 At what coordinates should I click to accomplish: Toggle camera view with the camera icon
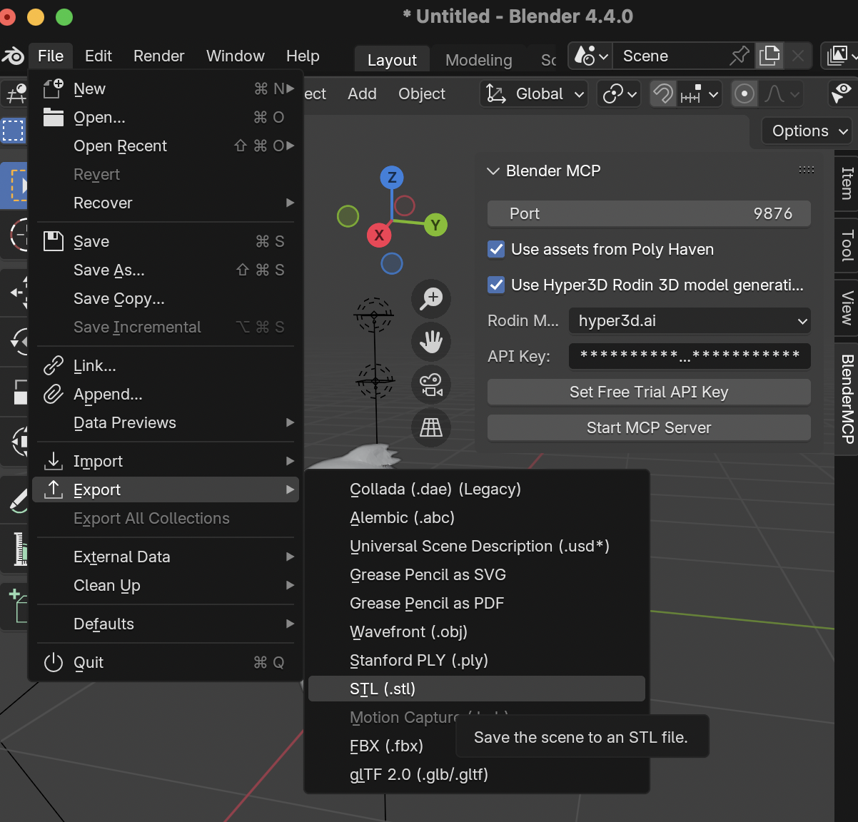430,385
